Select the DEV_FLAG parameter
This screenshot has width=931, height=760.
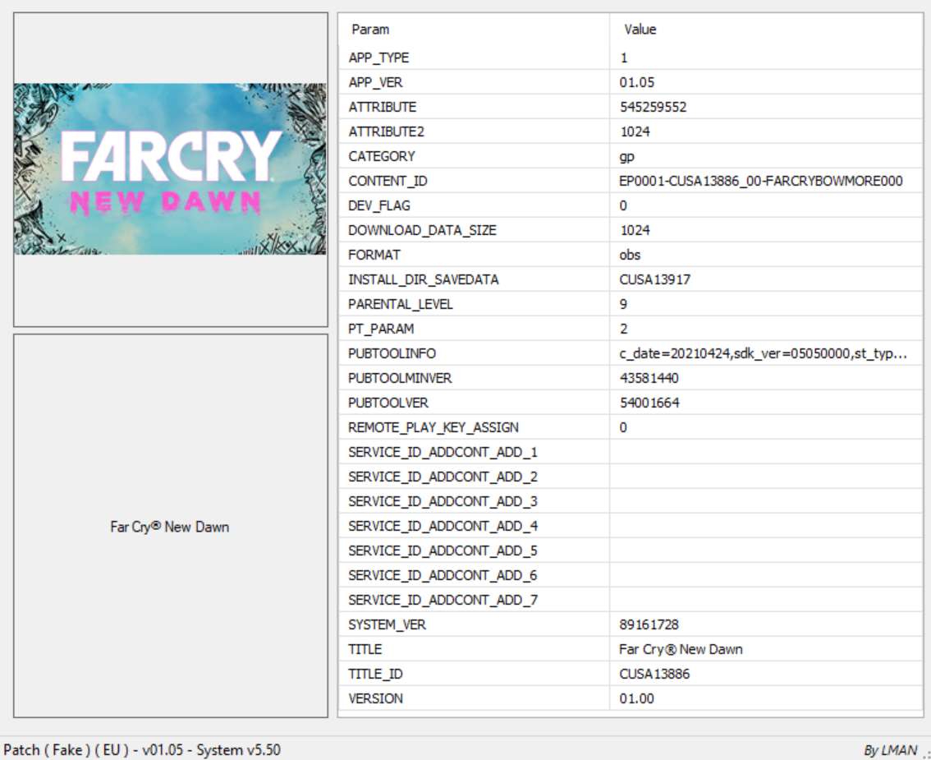378,205
